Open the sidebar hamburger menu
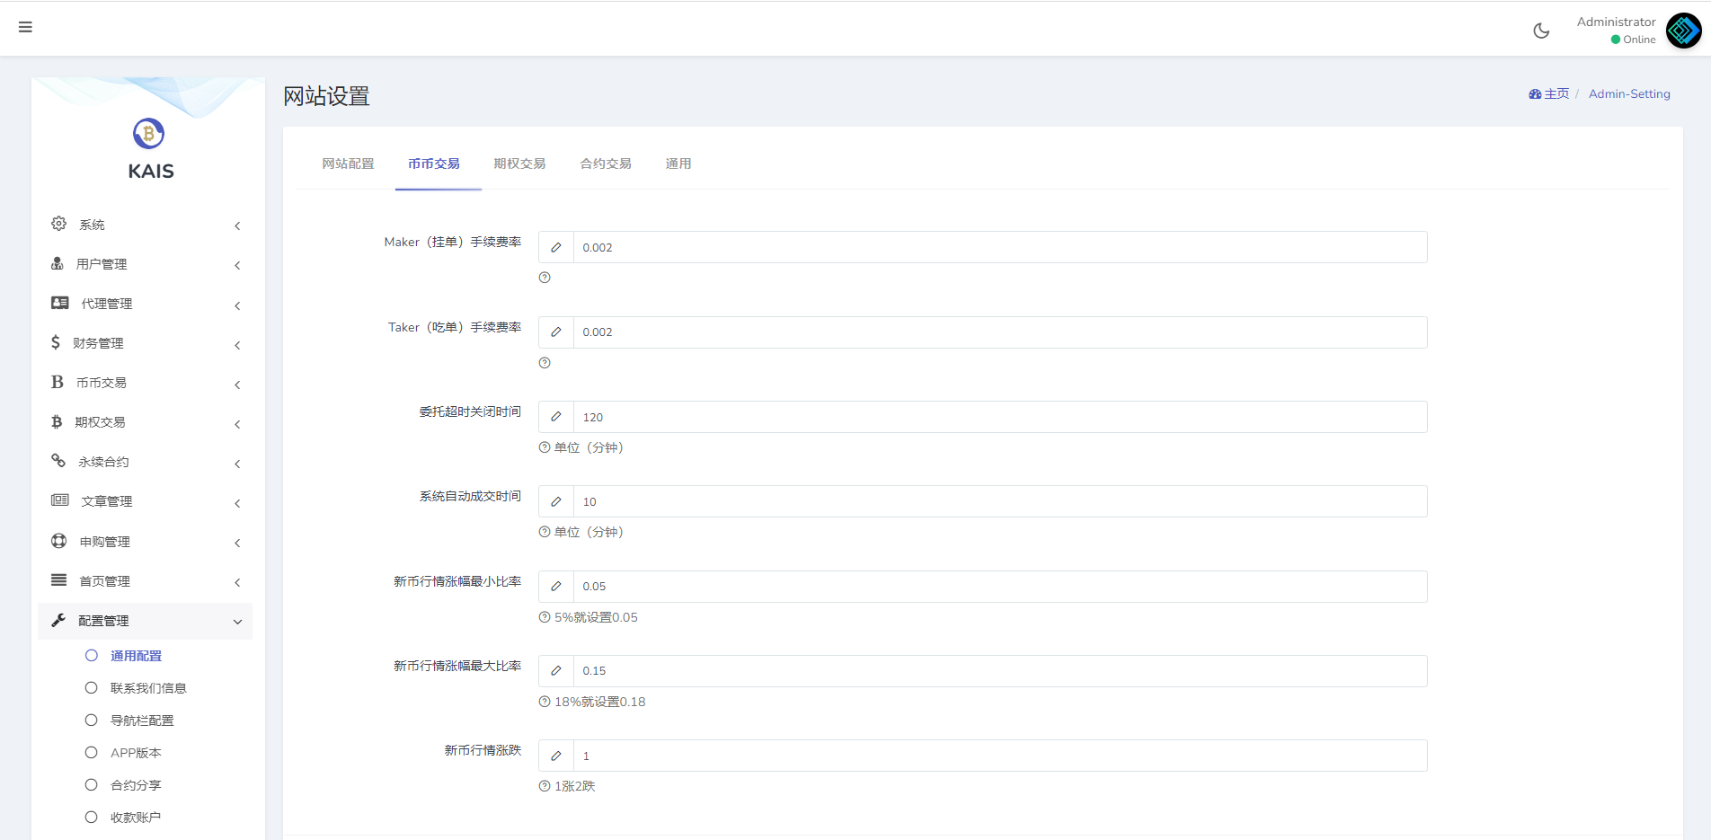Image resolution: width=1711 pixels, height=840 pixels. click(25, 27)
